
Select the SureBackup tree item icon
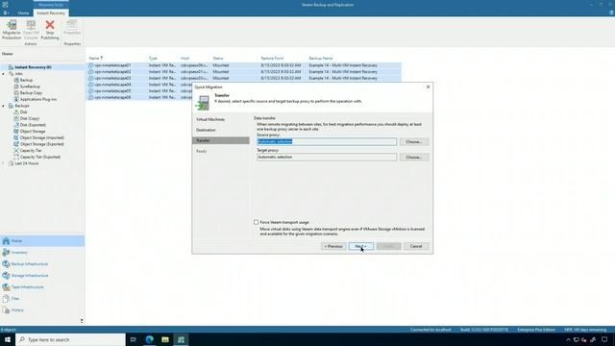[16, 86]
